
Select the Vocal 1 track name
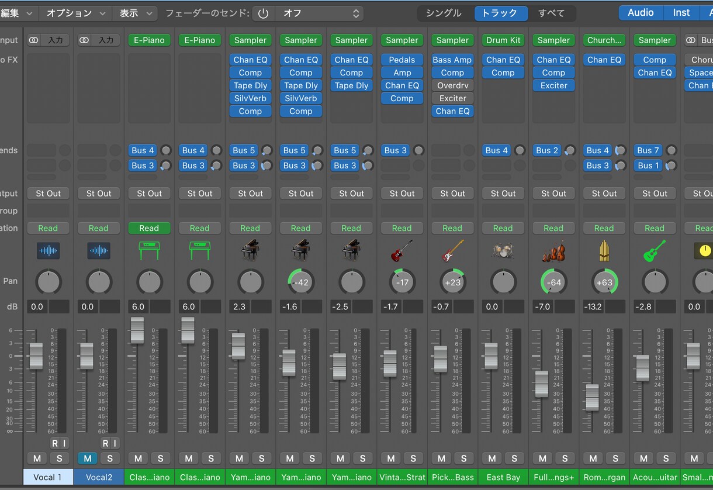click(x=49, y=477)
